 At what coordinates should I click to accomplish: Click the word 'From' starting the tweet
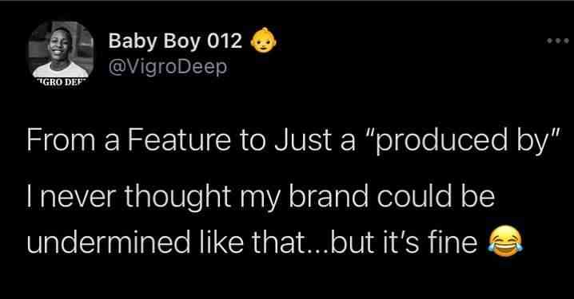61,140
